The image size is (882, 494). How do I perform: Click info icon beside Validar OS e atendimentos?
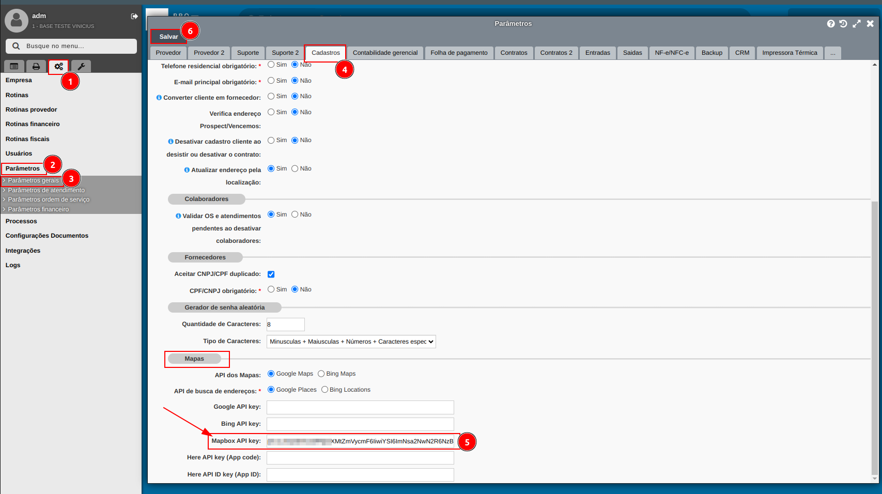point(178,216)
